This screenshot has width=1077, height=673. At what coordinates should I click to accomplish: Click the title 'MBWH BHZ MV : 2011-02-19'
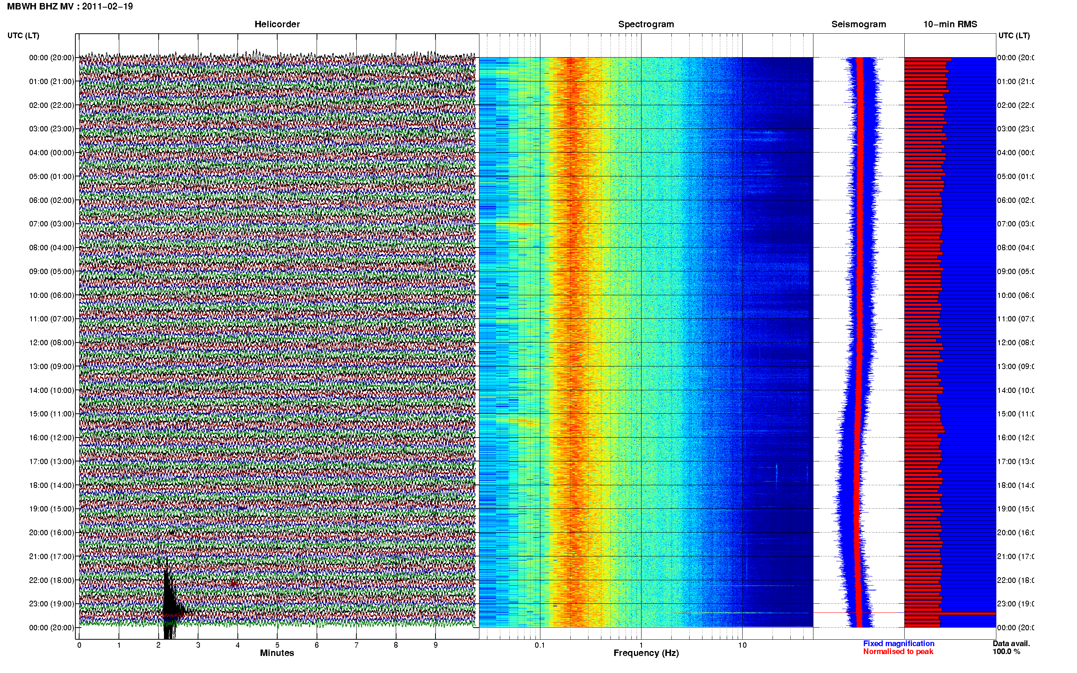[x=70, y=6]
